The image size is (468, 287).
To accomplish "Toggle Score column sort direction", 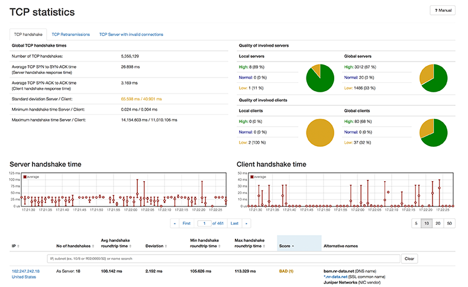I will (293, 246).
